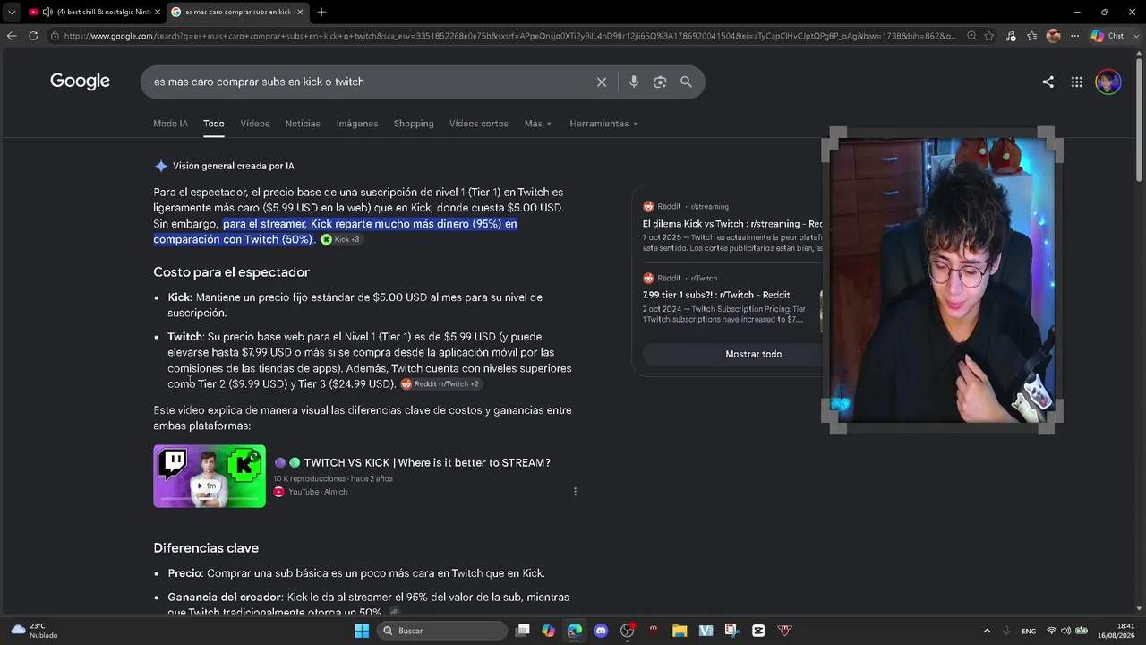The height and width of the screenshot is (645, 1146).
Task: Zoom page using the address bar magnifier
Action: [971, 36]
